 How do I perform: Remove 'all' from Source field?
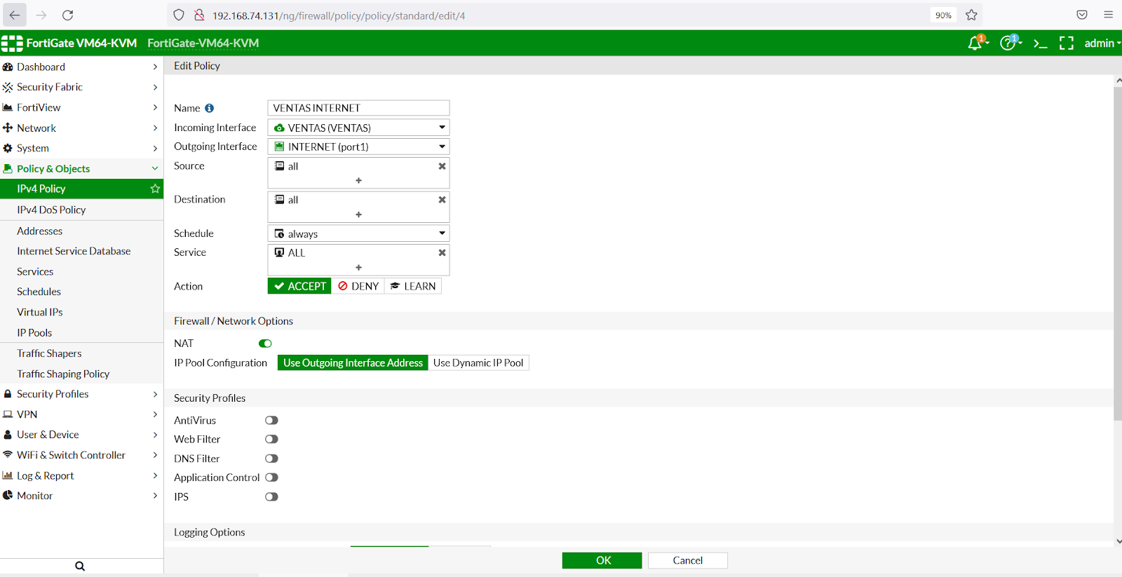click(442, 166)
